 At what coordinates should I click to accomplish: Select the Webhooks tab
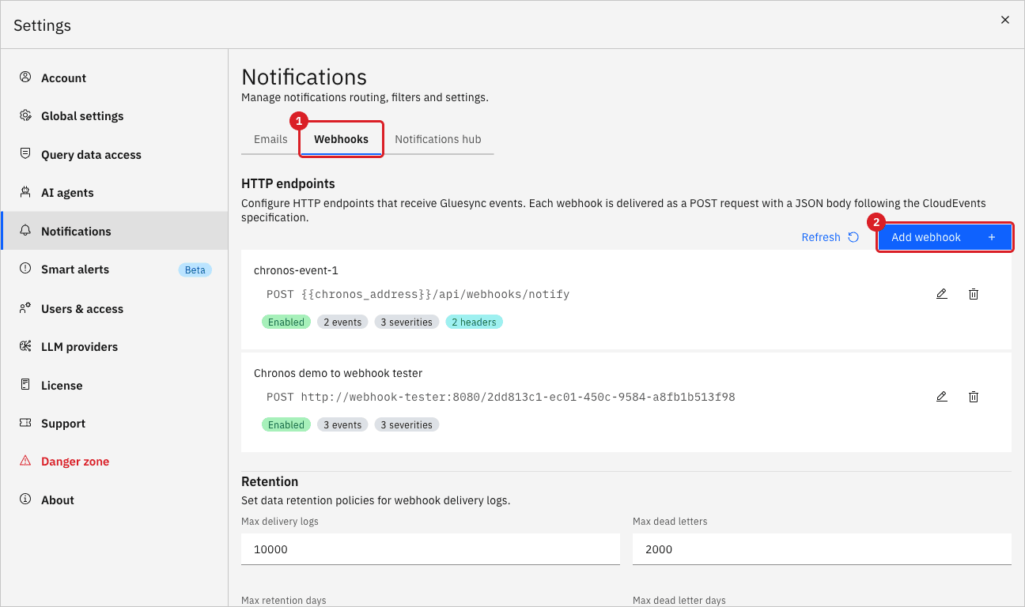click(x=341, y=139)
